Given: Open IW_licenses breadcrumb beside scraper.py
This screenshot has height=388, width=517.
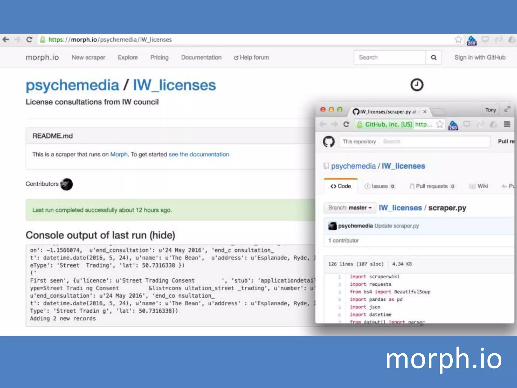Looking at the screenshot, I should [400, 208].
